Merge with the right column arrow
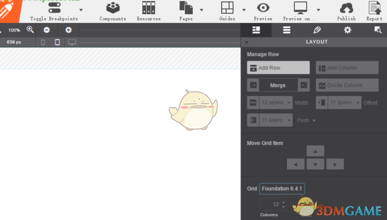Screen dimensions: 387x220 (304, 85)
